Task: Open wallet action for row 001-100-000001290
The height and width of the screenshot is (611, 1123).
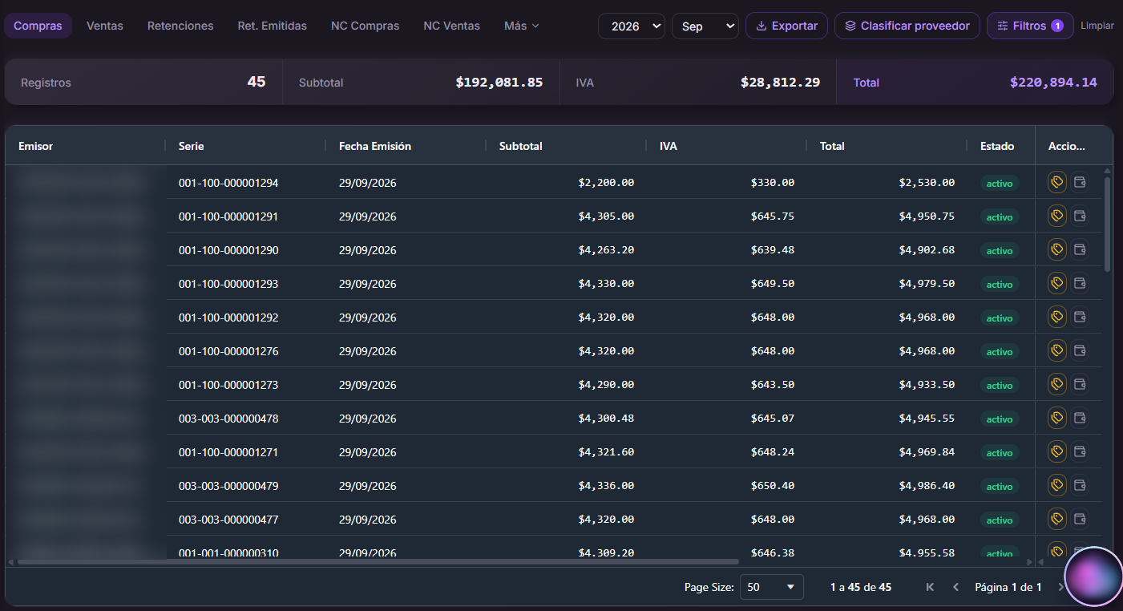Action: pos(1080,250)
